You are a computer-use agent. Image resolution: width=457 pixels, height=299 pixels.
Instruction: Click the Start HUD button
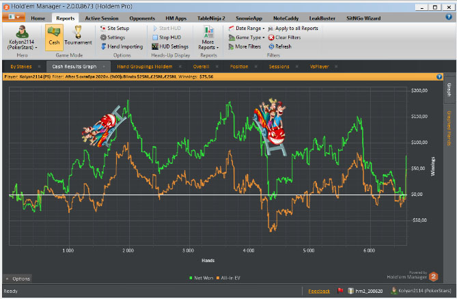[x=167, y=28]
